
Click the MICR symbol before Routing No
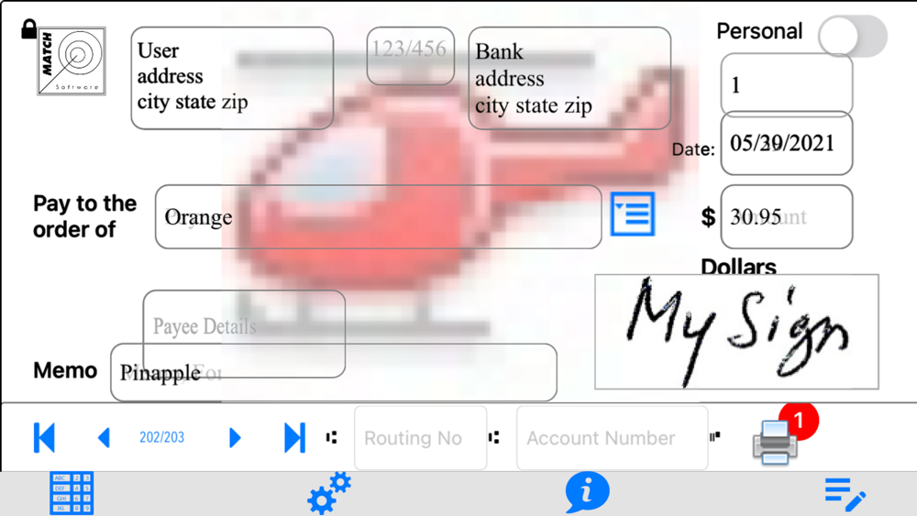(332, 437)
